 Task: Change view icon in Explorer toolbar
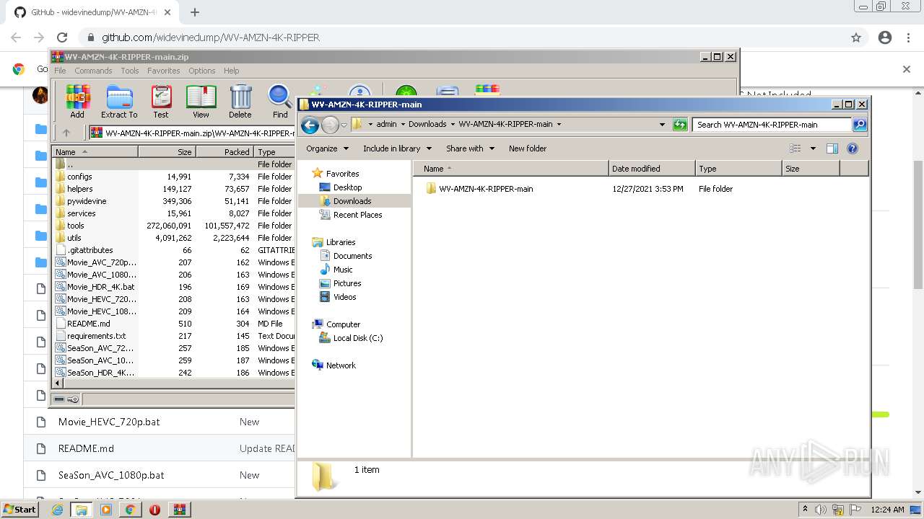click(795, 148)
